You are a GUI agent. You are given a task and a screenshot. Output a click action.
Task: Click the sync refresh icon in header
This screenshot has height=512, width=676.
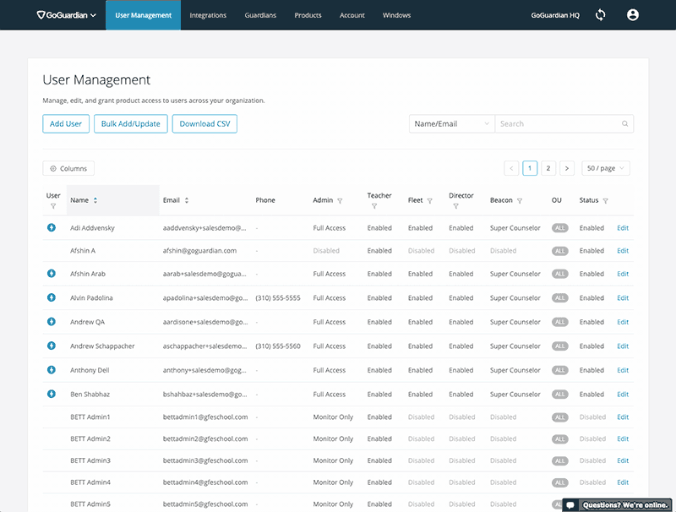point(600,15)
